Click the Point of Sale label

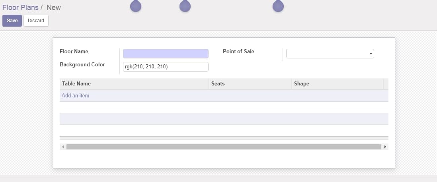click(238, 52)
